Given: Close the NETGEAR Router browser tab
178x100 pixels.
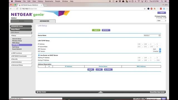Looking at the screenshot, I should 41,5.
